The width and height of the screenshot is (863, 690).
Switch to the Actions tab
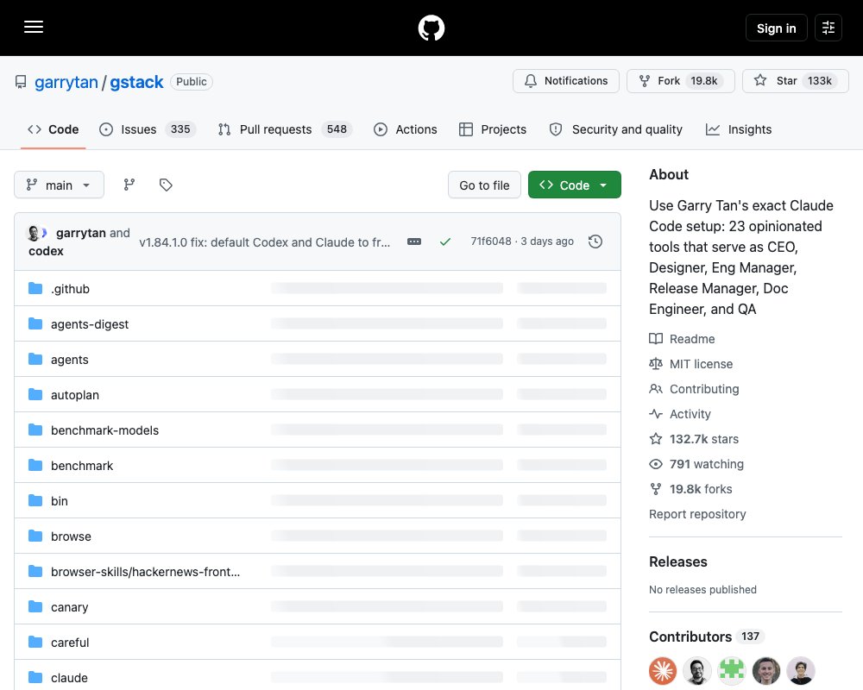pos(405,129)
